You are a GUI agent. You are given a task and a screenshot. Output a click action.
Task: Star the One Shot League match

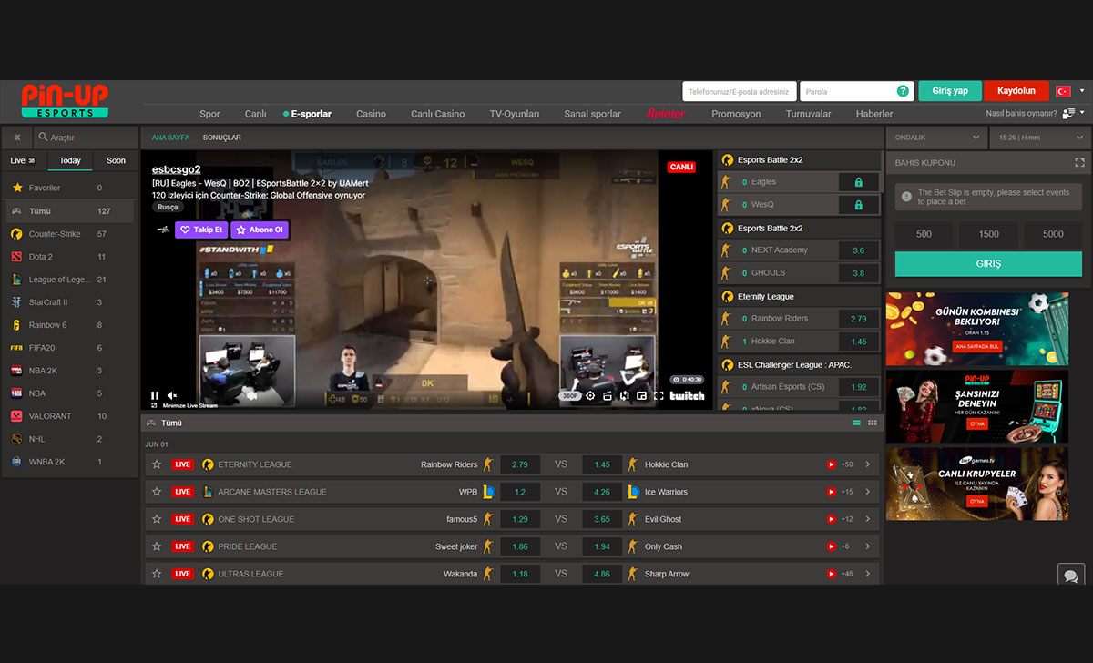pyautogui.click(x=157, y=519)
